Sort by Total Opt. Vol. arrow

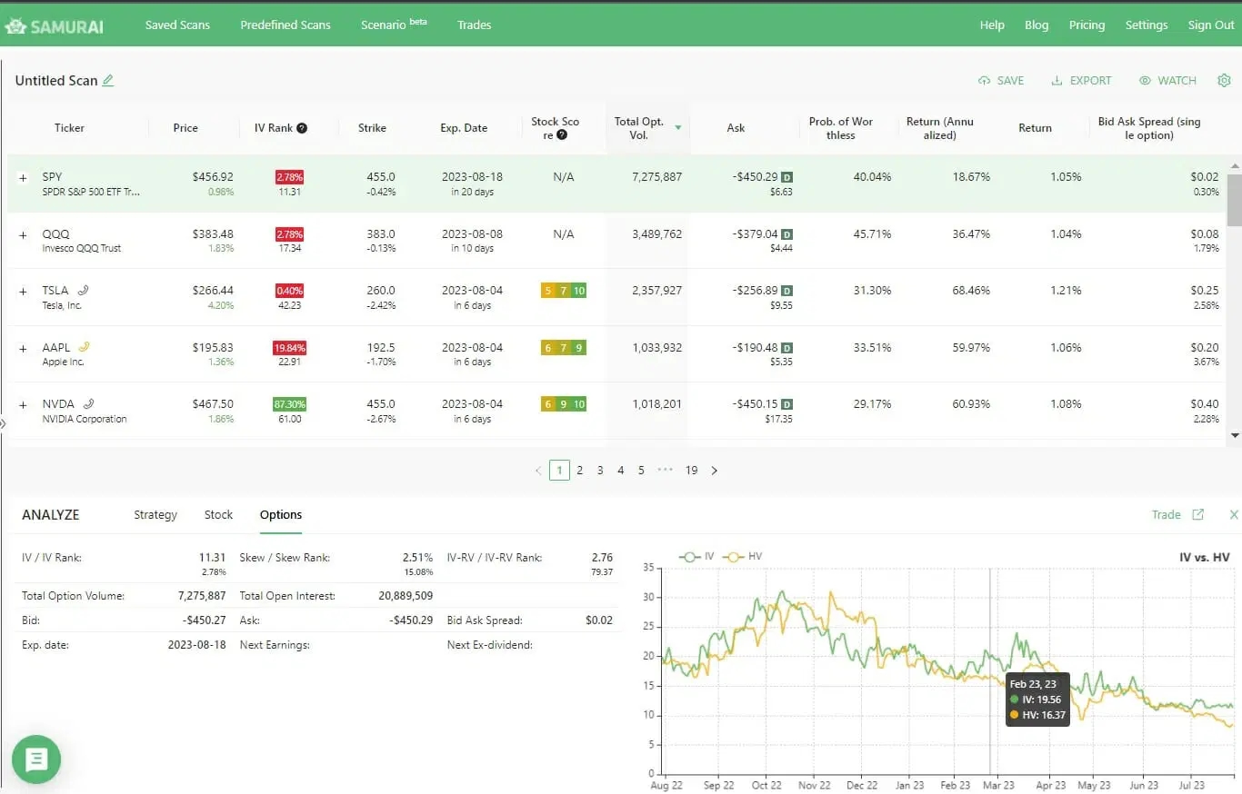pyautogui.click(x=678, y=128)
